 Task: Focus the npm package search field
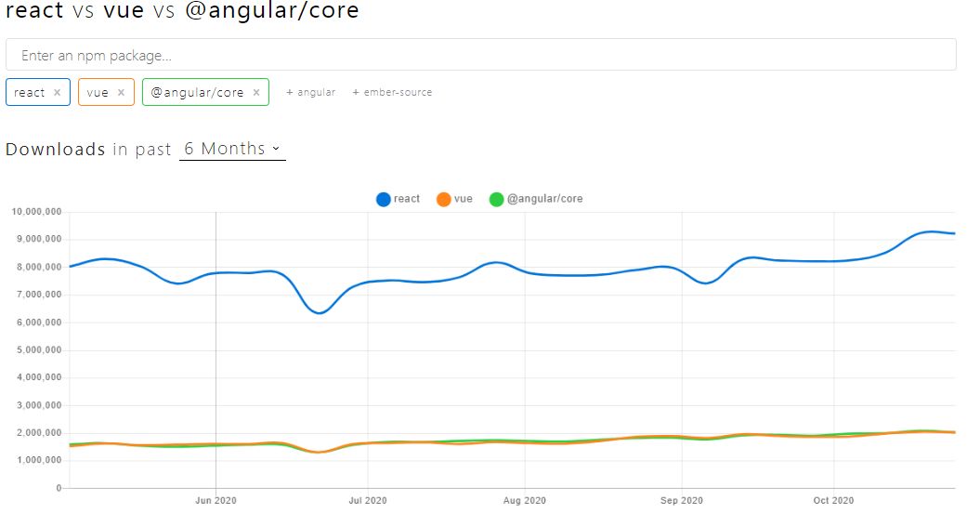coord(481,55)
